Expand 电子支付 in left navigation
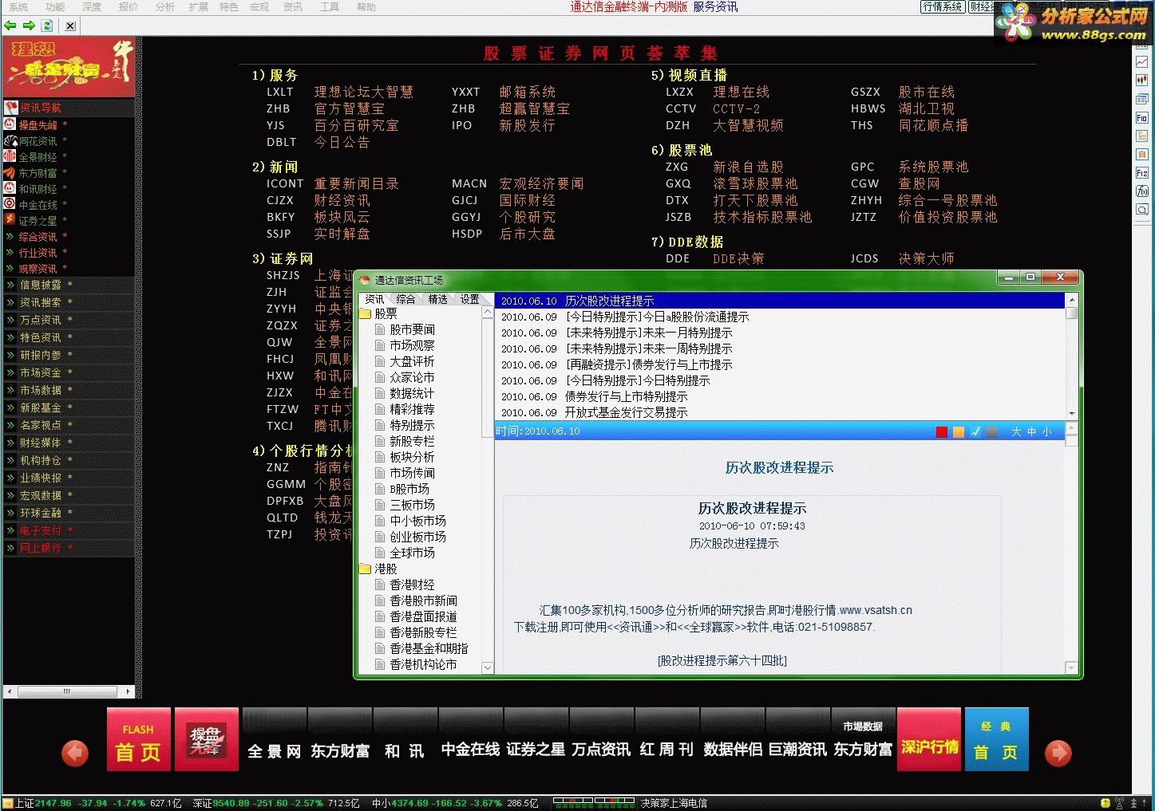The image size is (1155, 811). [x=10, y=530]
